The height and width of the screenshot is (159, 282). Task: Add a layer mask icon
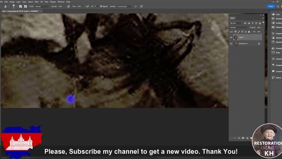pyautogui.click(x=243, y=138)
